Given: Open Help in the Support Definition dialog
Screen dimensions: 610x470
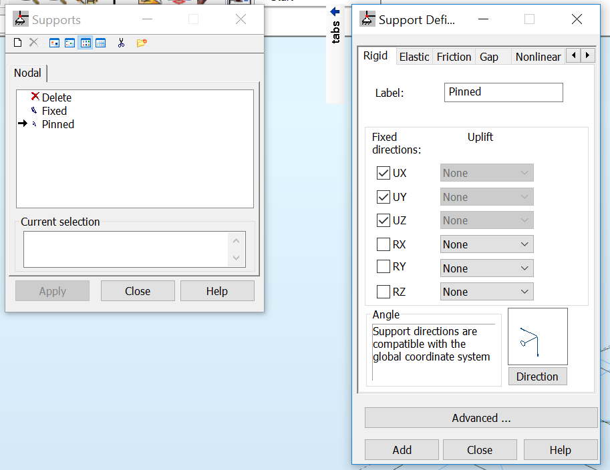Looking at the screenshot, I should (560, 450).
